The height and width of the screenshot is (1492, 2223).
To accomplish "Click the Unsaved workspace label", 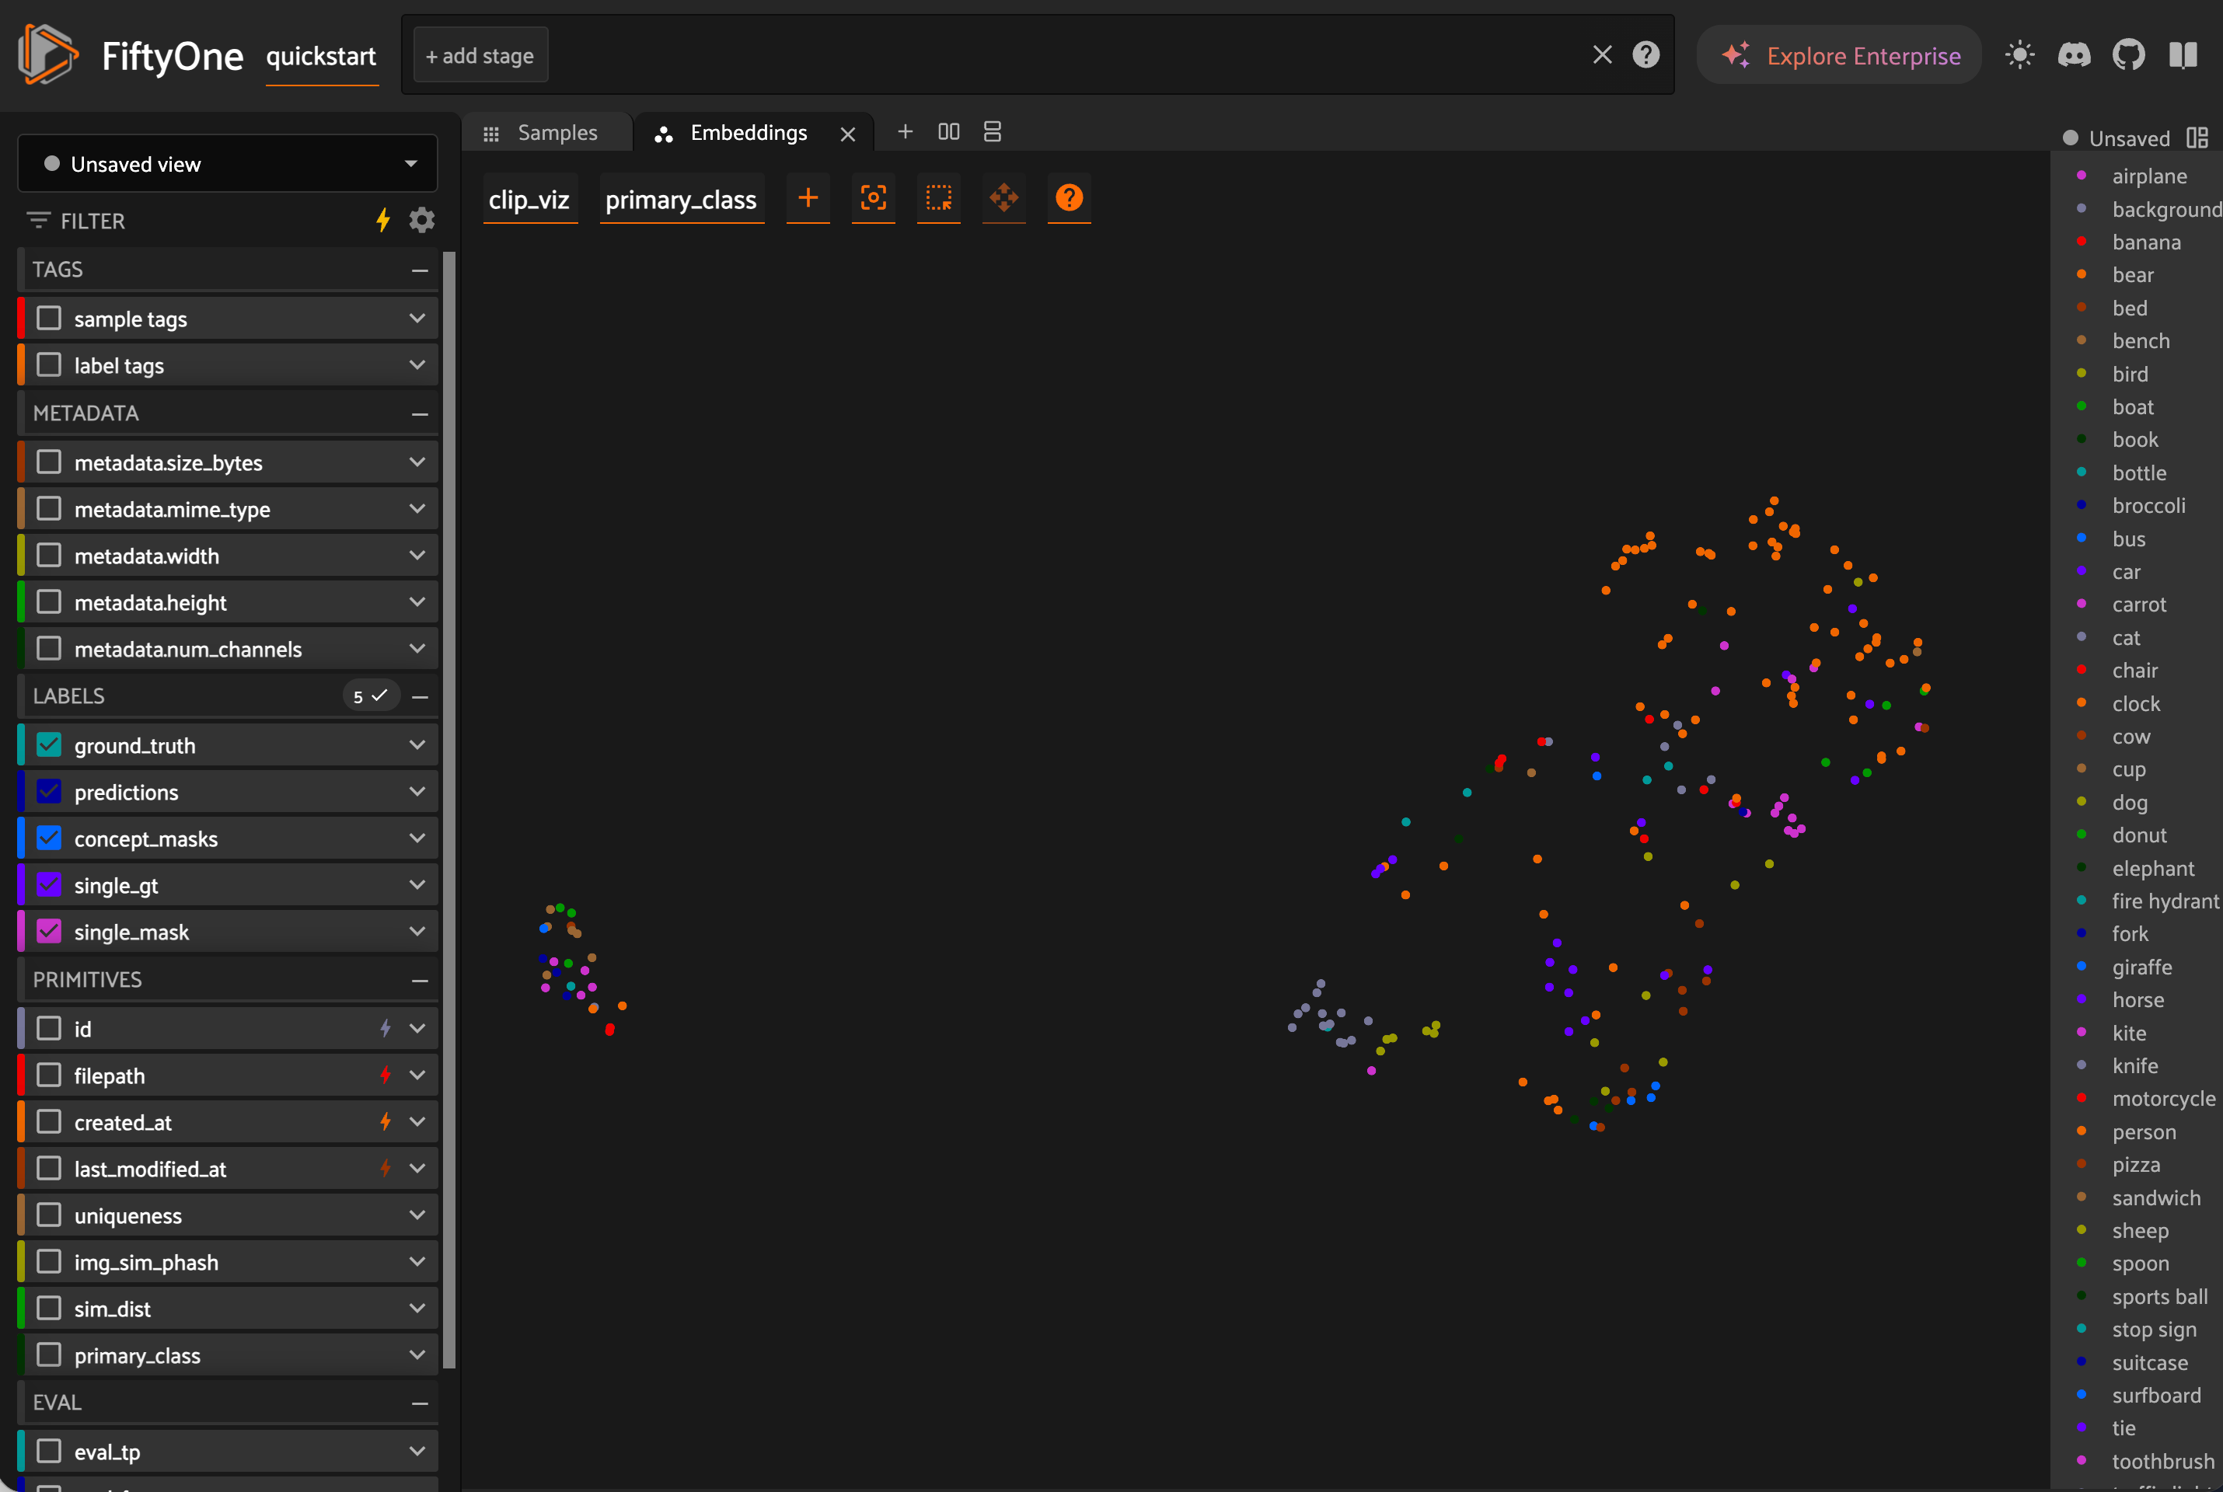I will click(2129, 139).
